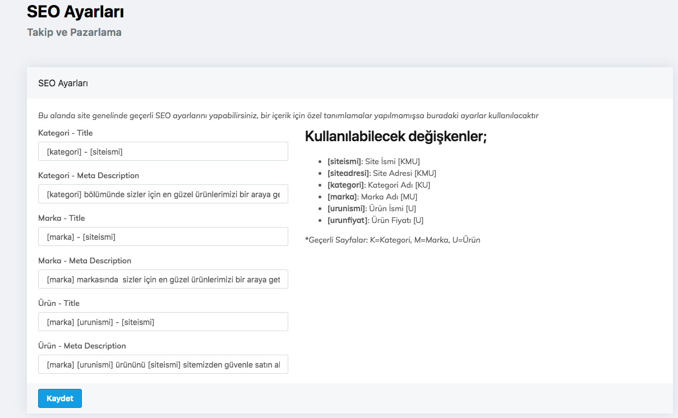Click the Kaydet button to save settings

click(59, 398)
